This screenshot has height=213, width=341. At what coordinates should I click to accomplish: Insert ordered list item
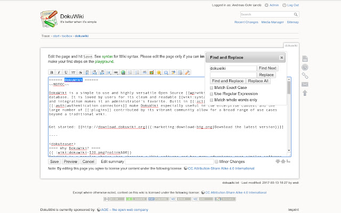[x=130, y=72]
